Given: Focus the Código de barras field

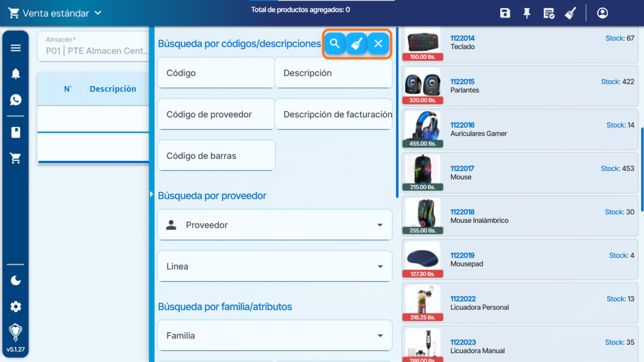Looking at the screenshot, I should (216, 156).
